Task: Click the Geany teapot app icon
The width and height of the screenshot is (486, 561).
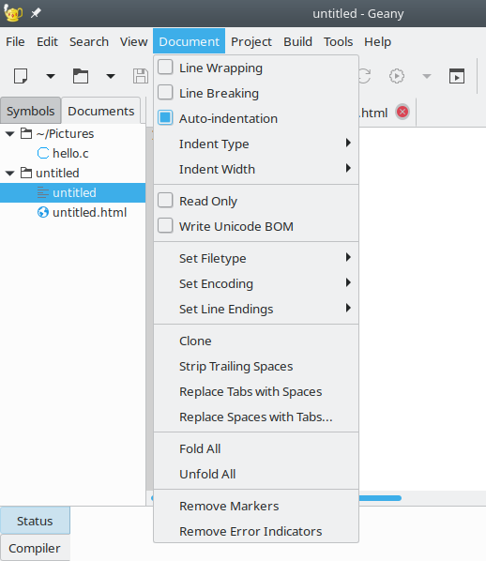Action: click(13, 13)
